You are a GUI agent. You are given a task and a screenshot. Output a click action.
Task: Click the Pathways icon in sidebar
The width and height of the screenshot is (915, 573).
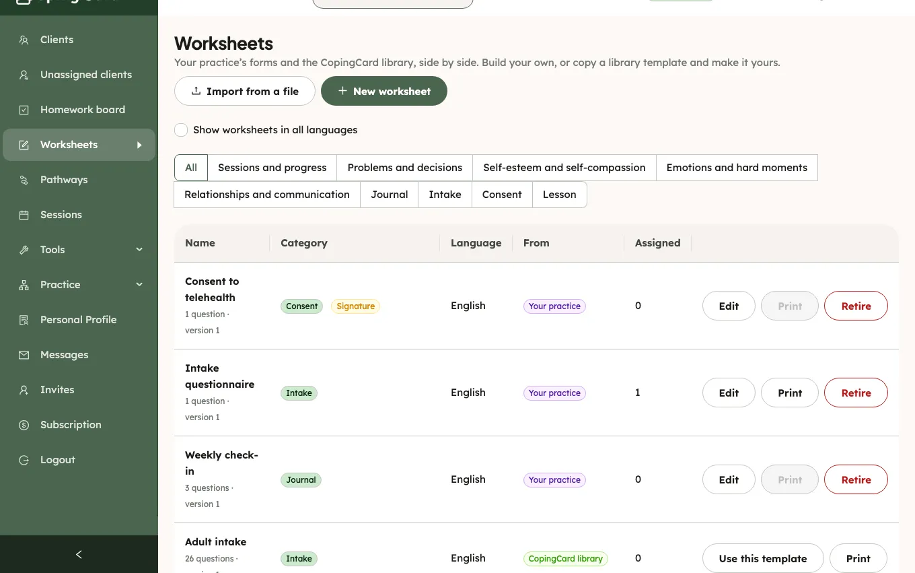[x=24, y=180]
